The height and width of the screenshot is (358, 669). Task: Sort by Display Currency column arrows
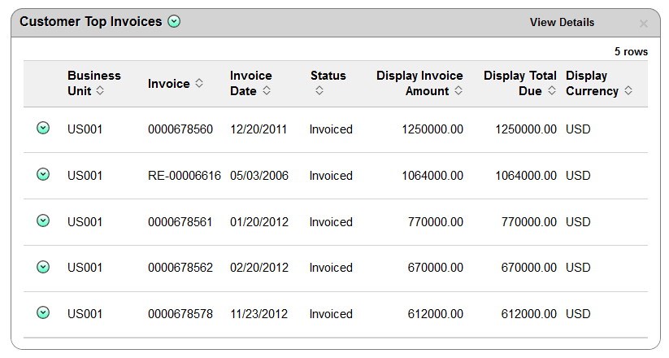(x=628, y=90)
